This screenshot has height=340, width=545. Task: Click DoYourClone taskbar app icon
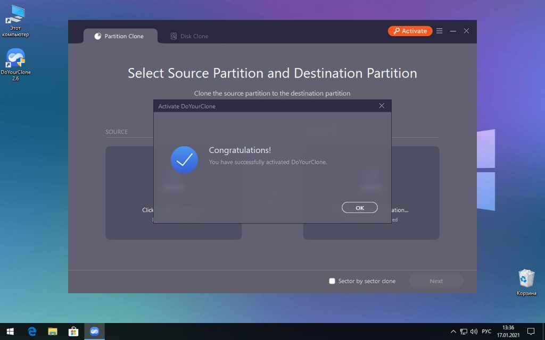click(94, 331)
